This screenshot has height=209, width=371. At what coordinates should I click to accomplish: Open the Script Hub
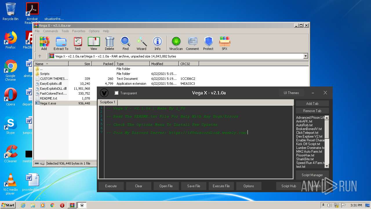click(x=289, y=186)
